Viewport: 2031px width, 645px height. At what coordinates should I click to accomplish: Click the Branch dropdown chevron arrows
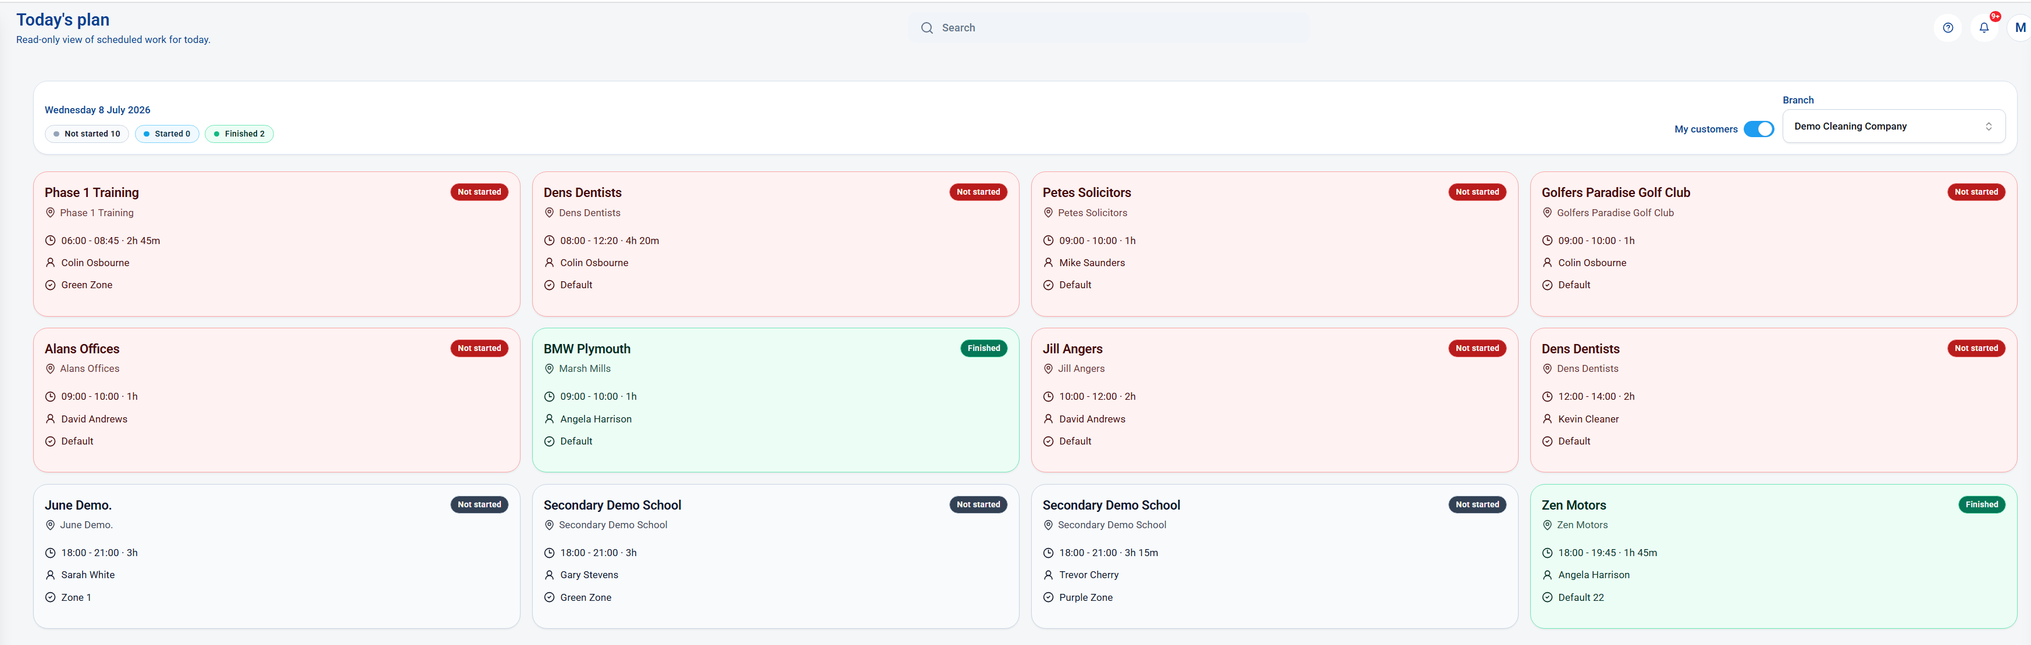(1989, 126)
